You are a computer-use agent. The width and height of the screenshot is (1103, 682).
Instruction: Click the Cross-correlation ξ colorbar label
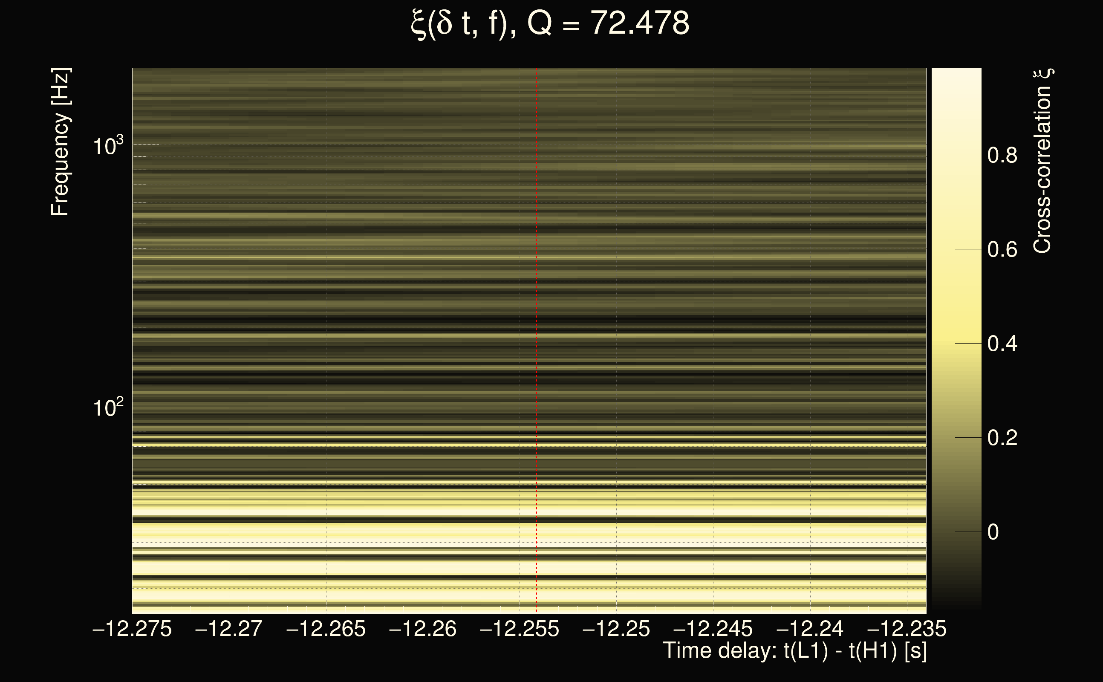point(1042,161)
